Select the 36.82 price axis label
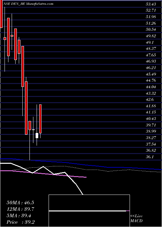Viewport: 162px width, 227px height. (x=151, y=150)
